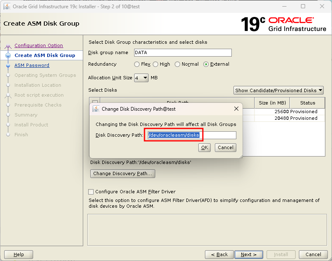The image size is (332, 261).
Task: Click the 20480 size cell
Action: coord(272,118)
